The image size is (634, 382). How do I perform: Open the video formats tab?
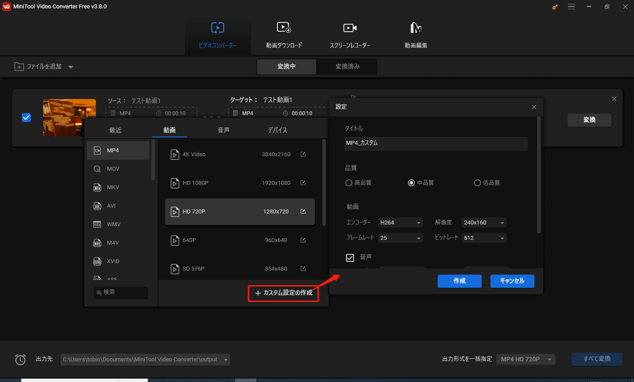click(x=170, y=130)
